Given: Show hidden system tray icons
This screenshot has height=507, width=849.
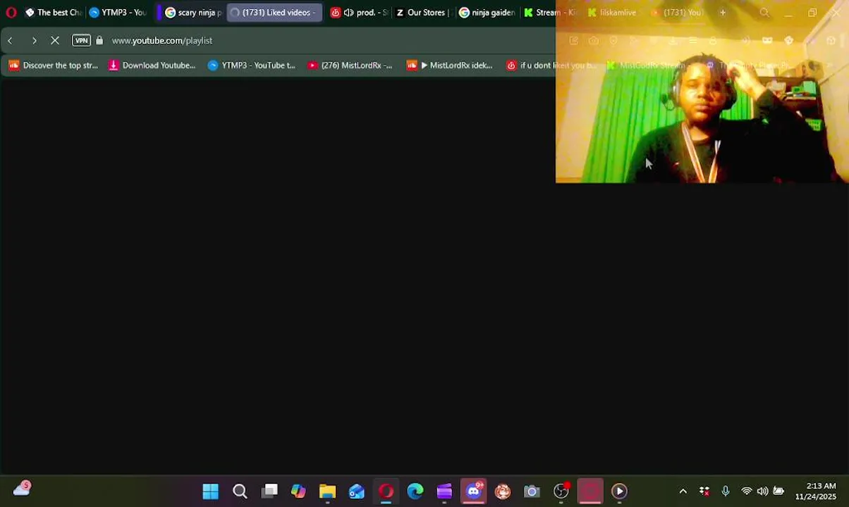Looking at the screenshot, I should (x=683, y=492).
